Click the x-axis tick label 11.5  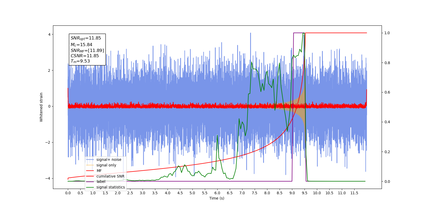[x=354, y=193]
